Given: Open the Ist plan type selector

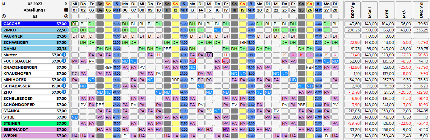Looking at the screenshot, I should pyautogui.click(x=34, y=16).
